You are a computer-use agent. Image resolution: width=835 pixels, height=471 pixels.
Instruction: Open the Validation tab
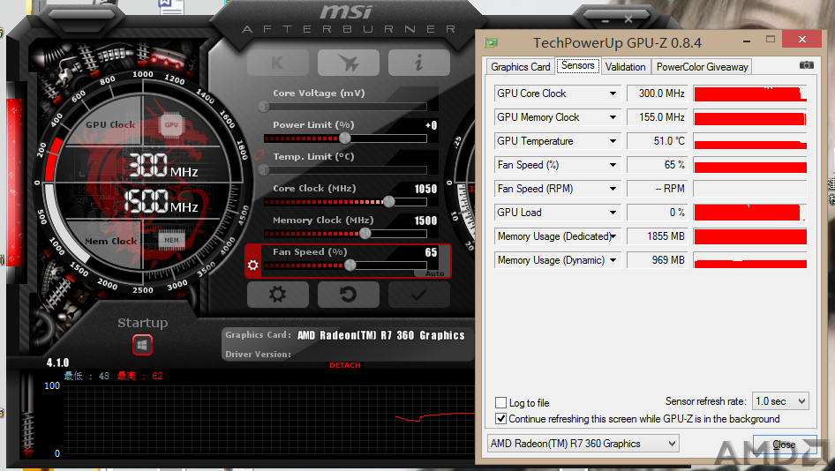(x=625, y=67)
